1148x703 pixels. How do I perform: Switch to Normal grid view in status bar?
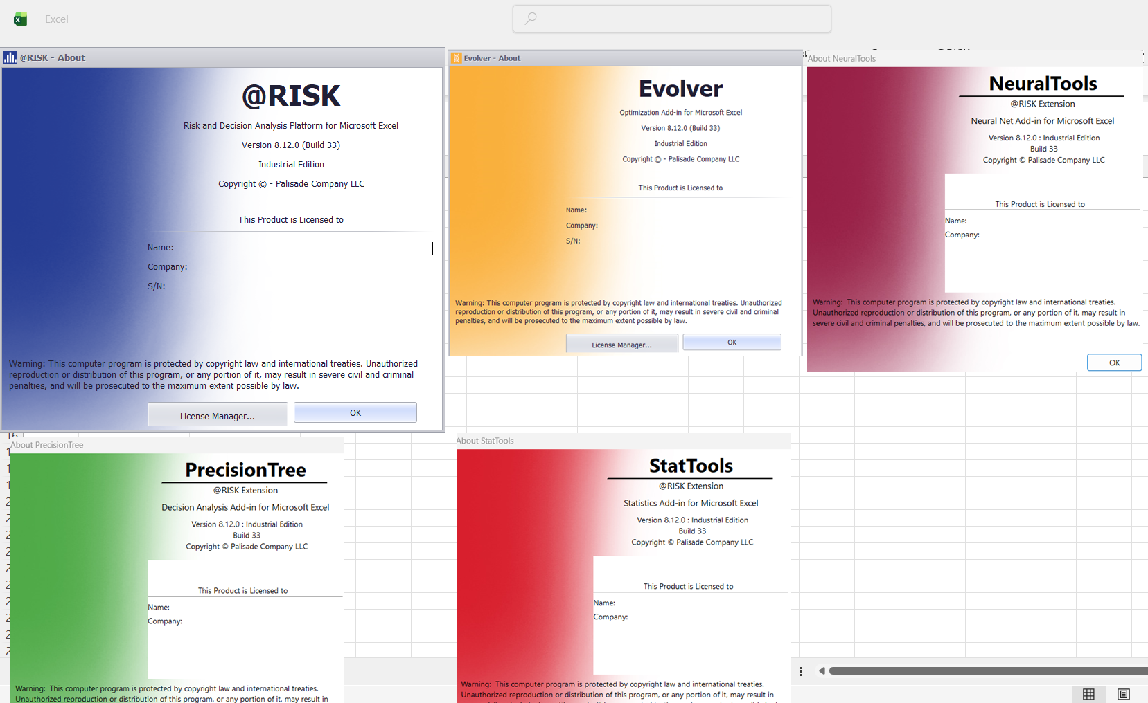1088,694
